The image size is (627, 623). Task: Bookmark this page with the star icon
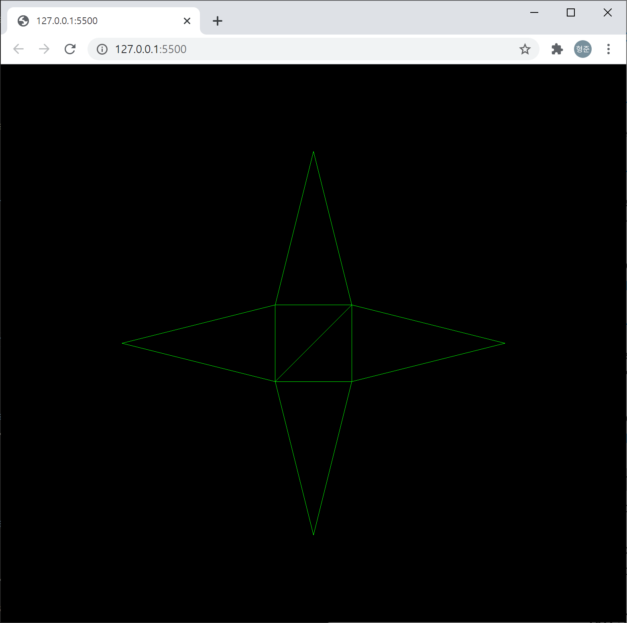click(525, 49)
